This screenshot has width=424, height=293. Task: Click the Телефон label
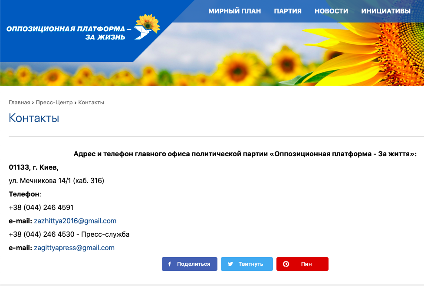pyautogui.click(x=24, y=194)
